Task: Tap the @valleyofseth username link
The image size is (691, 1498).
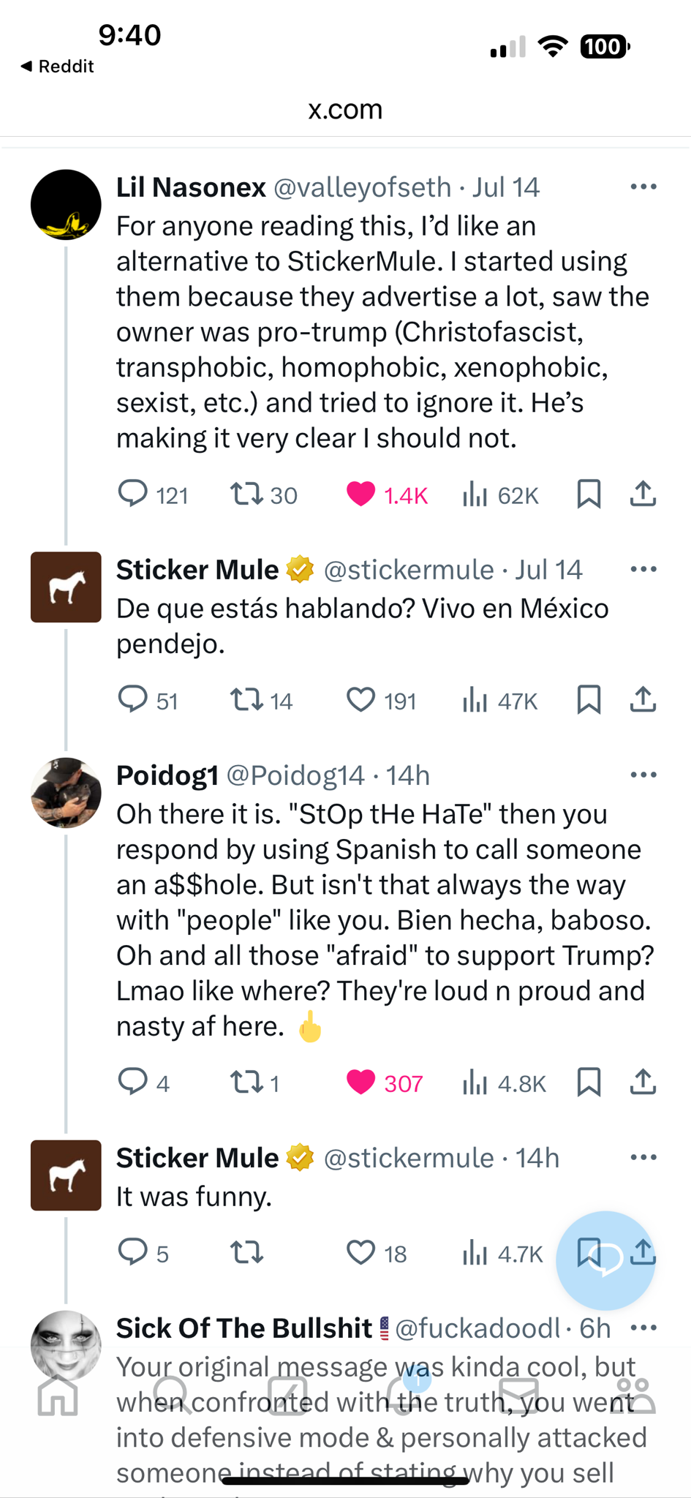Action: [362, 188]
